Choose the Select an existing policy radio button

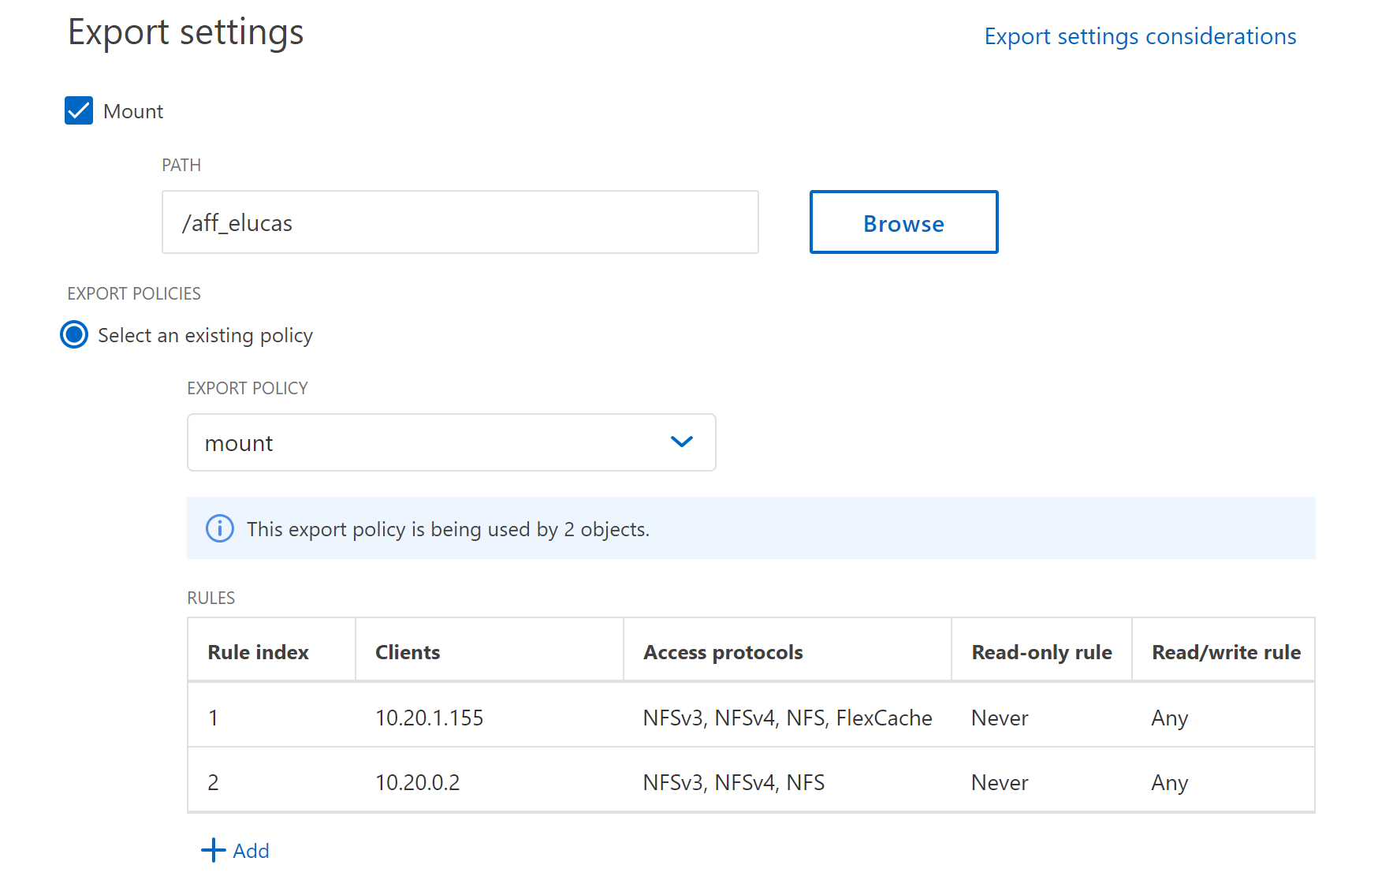tap(74, 335)
